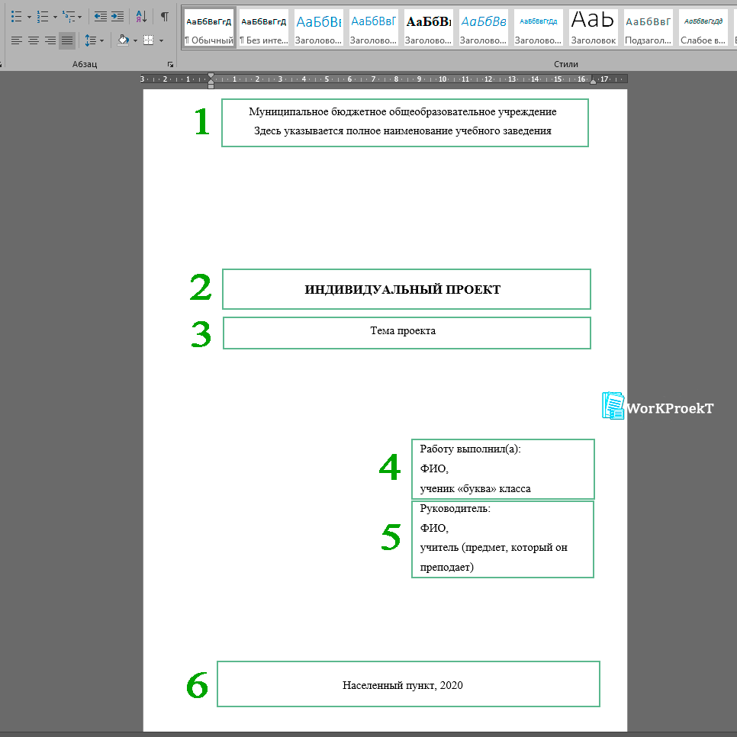
Task: Decrease the paragraph indent
Action: 101,16
